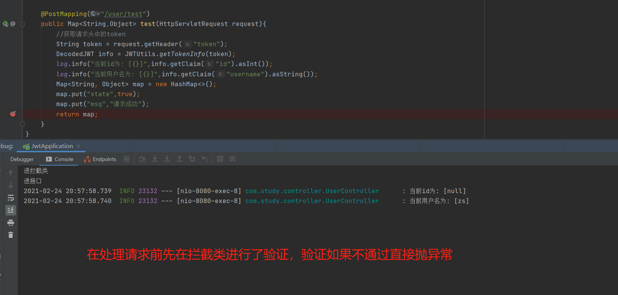Collapse the test method fold marker

point(23,24)
